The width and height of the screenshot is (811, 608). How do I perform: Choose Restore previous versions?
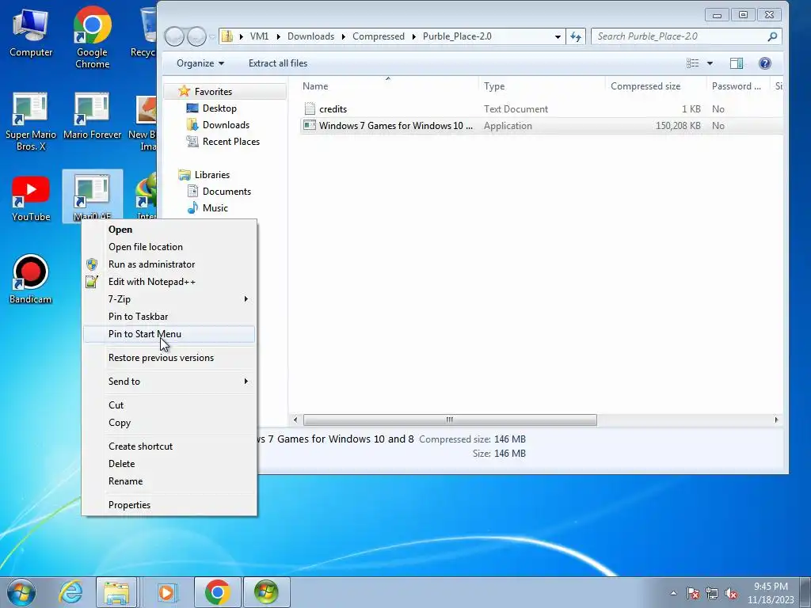coord(169,358)
